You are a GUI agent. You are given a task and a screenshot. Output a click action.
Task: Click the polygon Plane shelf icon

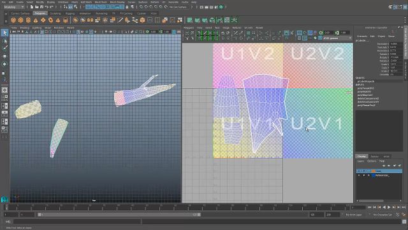(x=43, y=20)
